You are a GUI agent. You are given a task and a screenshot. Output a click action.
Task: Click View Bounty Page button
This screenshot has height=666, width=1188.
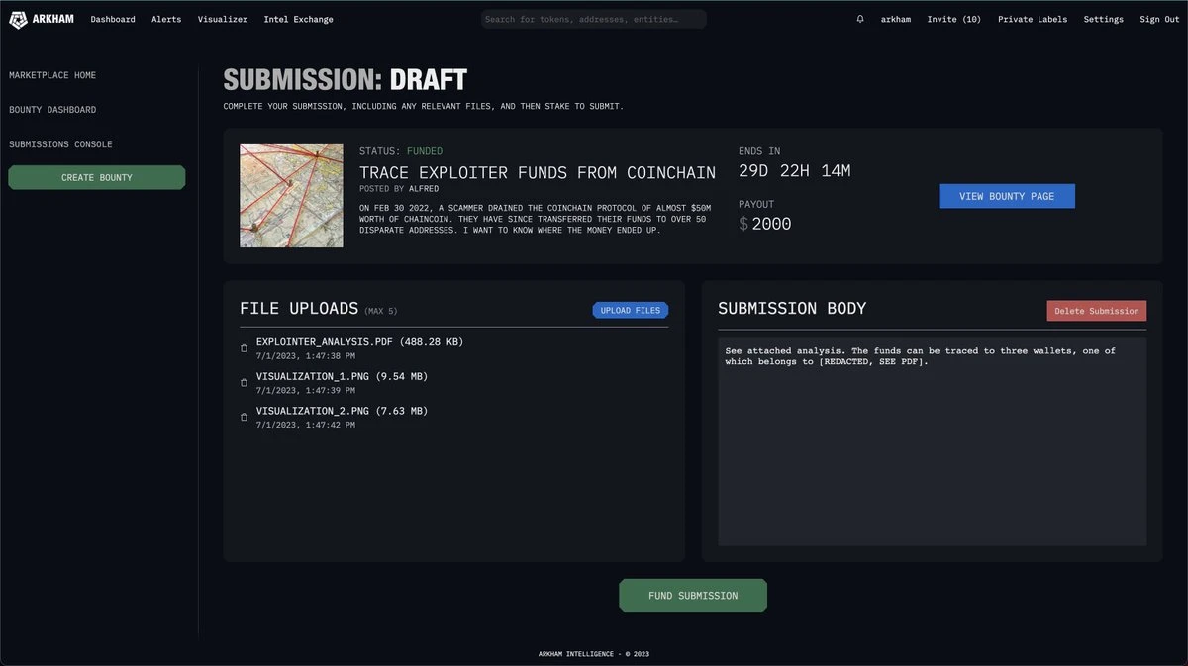pyautogui.click(x=1007, y=196)
